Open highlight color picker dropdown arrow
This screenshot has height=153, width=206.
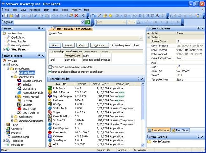pyautogui.click(x=151, y=22)
